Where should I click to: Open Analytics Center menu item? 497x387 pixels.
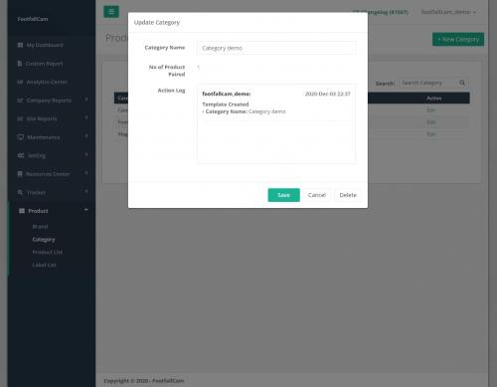click(47, 82)
